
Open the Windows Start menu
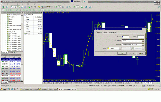3,89
